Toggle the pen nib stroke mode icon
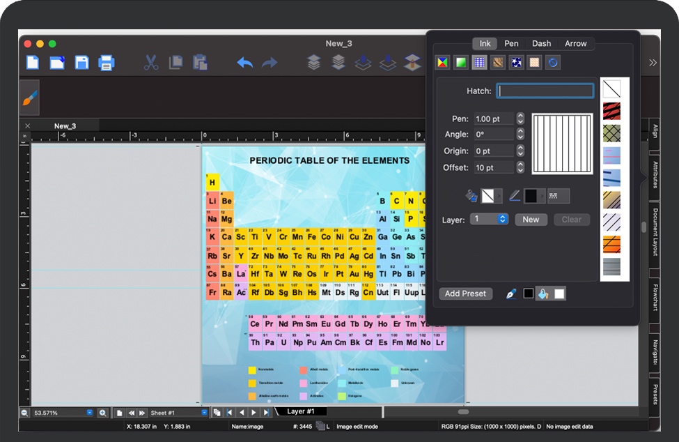679x442 pixels. (510, 294)
